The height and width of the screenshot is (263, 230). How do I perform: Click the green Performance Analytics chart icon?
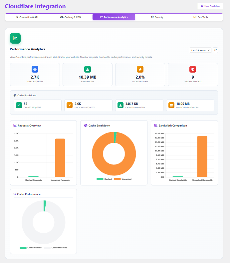point(15,38)
